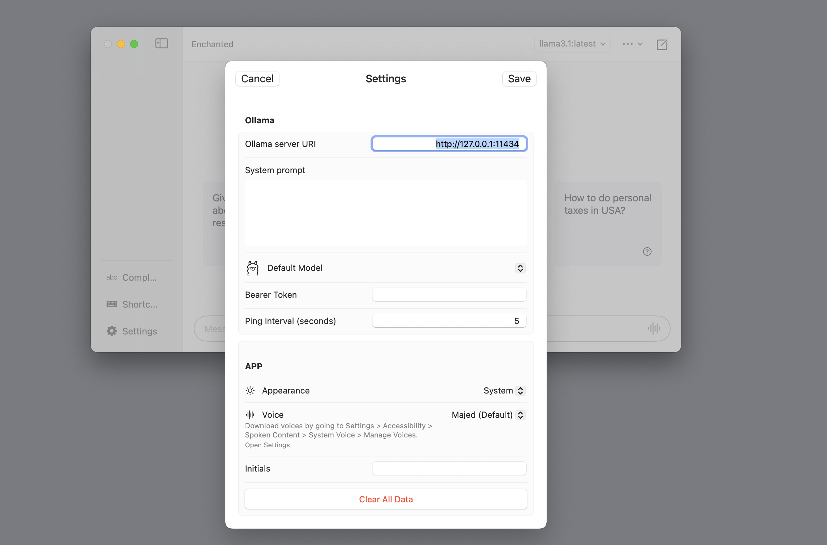The image size is (827, 545).
Task: Click the waveform icon next to Voice
Action: pyautogui.click(x=250, y=415)
